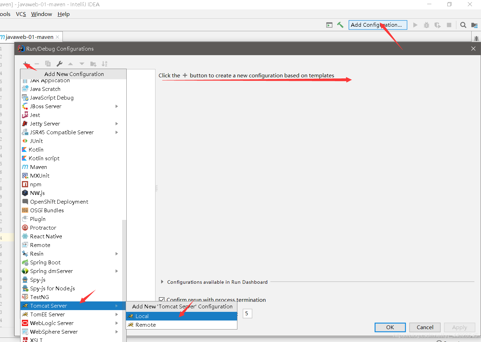Click the temporary configurations limit field
The image size is (481, 342).
coord(247,314)
